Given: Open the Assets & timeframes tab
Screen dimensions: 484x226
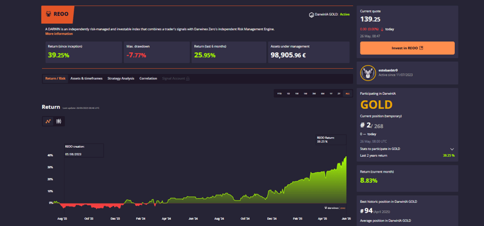Looking at the screenshot, I should (x=86, y=78).
